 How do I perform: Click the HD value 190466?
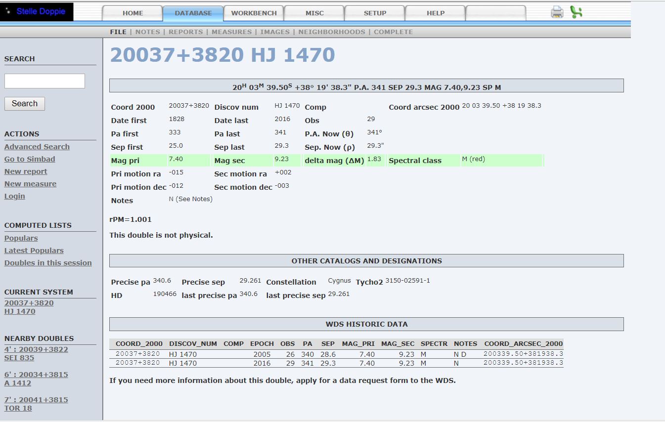pyautogui.click(x=165, y=294)
